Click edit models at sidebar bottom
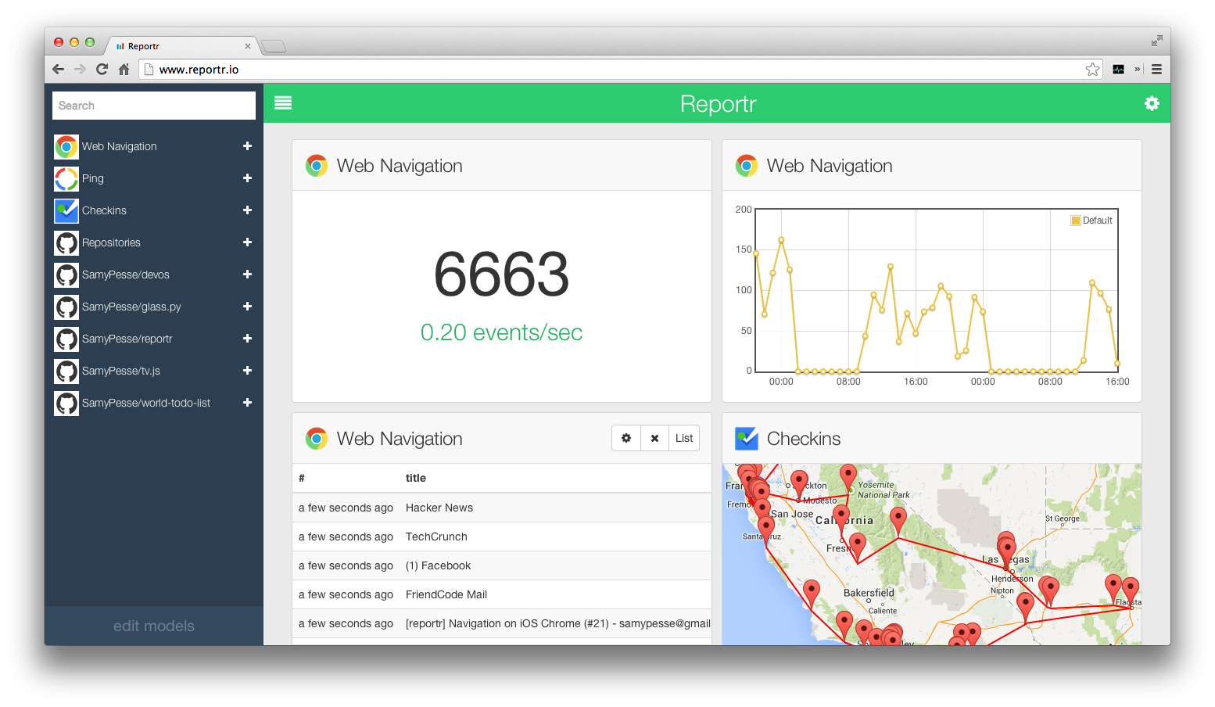The width and height of the screenshot is (1215, 707). pyautogui.click(x=154, y=626)
